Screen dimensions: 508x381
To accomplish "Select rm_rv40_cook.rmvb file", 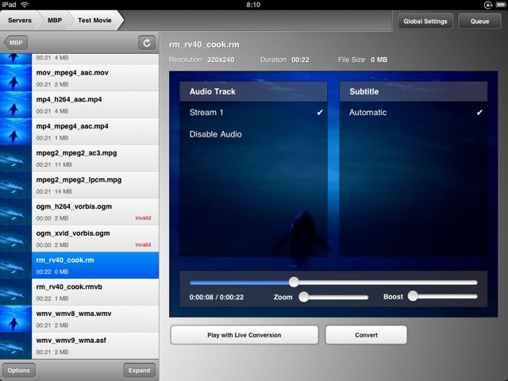I will tap(79, 292).
